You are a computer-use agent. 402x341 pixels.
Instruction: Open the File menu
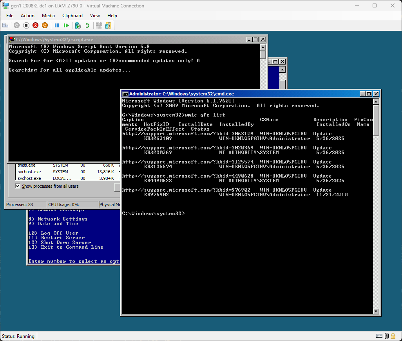point(10,16)
